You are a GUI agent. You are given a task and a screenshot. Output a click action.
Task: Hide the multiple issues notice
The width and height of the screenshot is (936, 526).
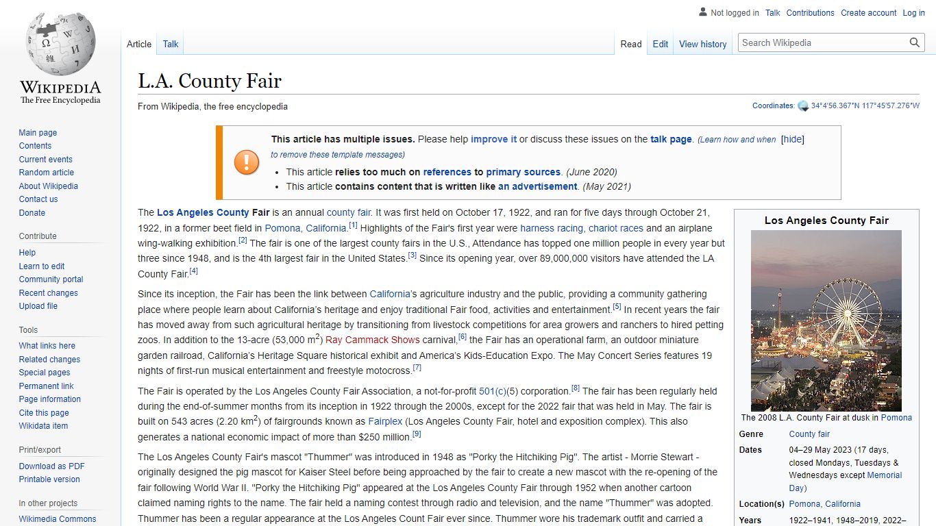point(793,139)
